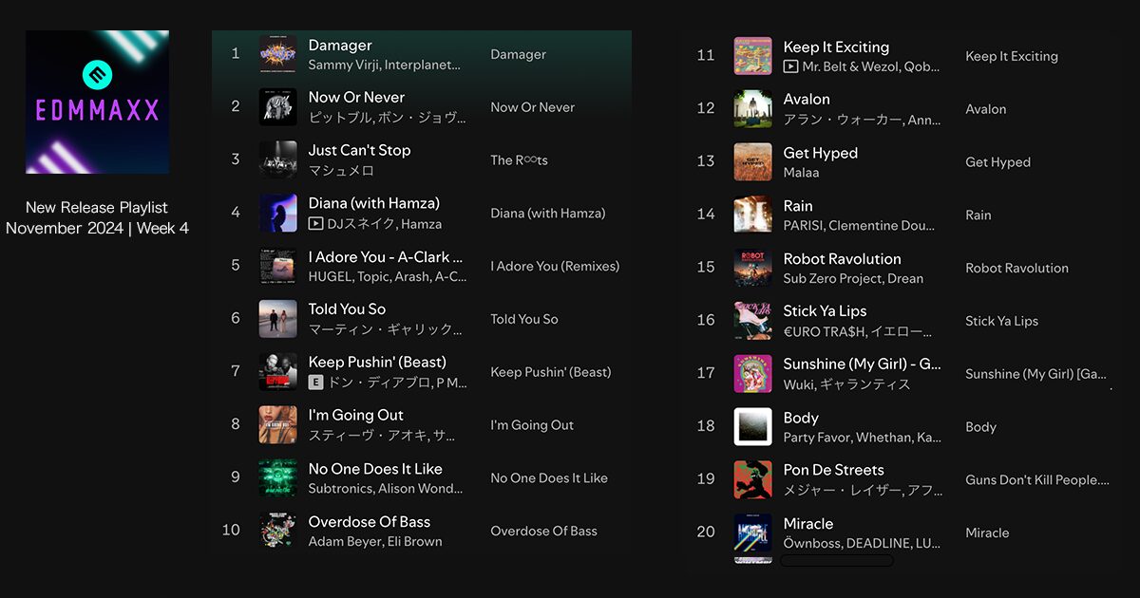Click the Sunshine (My Girl) artwork thumbnail
Viewport: 1140px width, 598px height.
pos(752,374)
